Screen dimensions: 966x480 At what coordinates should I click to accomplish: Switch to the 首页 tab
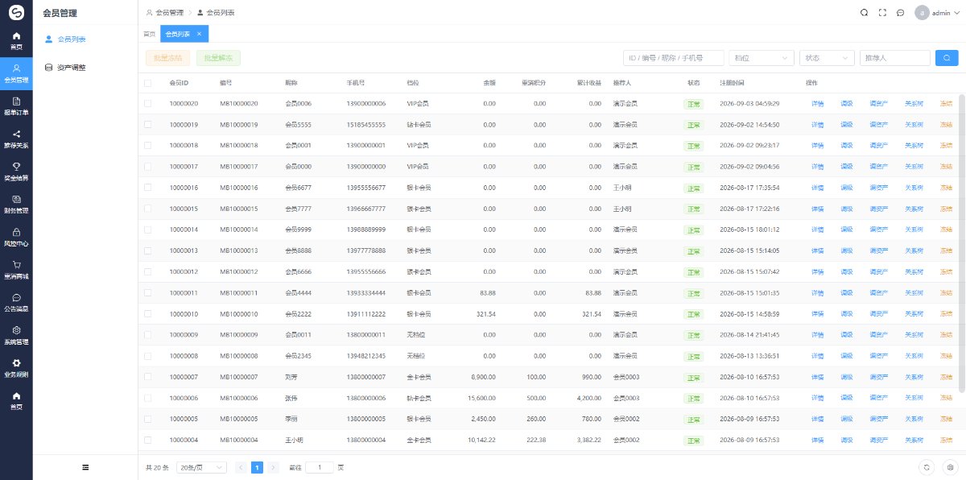[149, 34]
